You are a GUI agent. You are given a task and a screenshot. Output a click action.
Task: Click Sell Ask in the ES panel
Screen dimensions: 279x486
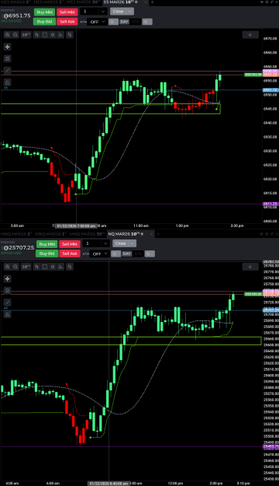pos(67,22)
